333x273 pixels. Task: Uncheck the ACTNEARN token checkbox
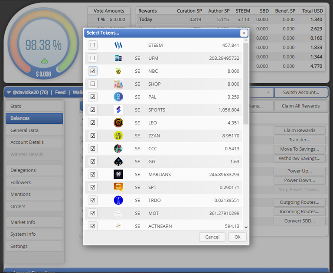coord(93,226)
